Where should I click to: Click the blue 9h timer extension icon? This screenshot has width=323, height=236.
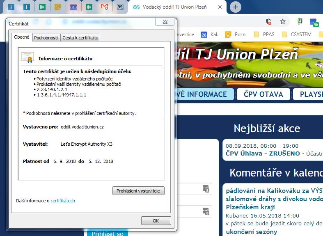(314, 22)
